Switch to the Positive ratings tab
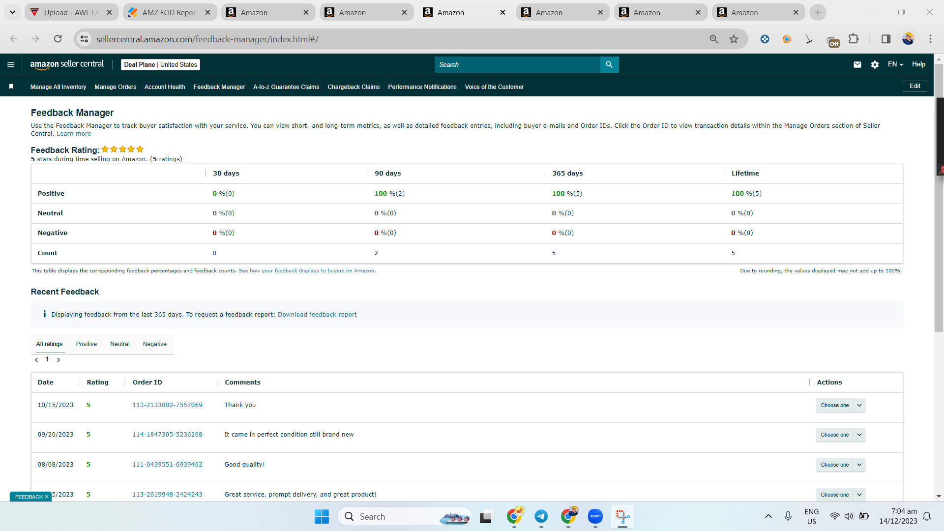 point(87,344)
